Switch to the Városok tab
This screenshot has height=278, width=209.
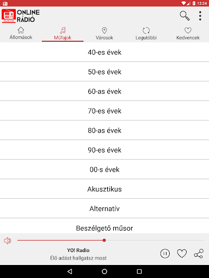pyautogui.click(x=104, y=34)
